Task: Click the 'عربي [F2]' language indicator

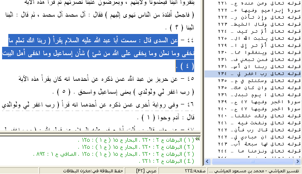Action: coord(146,170)
